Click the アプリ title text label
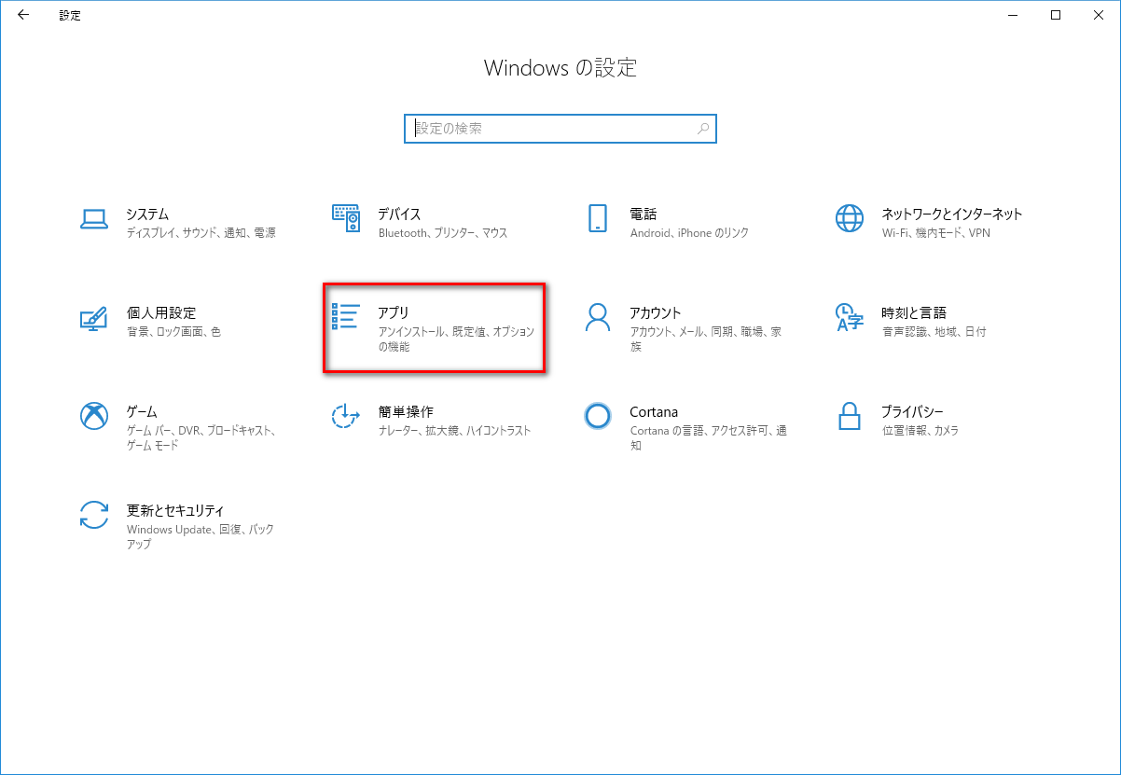This screenshot has width=1121, height=775. click(394, 312)
